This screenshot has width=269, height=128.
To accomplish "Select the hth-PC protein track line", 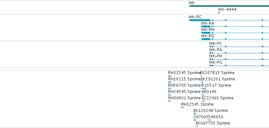I will click(x=239, y=47).
